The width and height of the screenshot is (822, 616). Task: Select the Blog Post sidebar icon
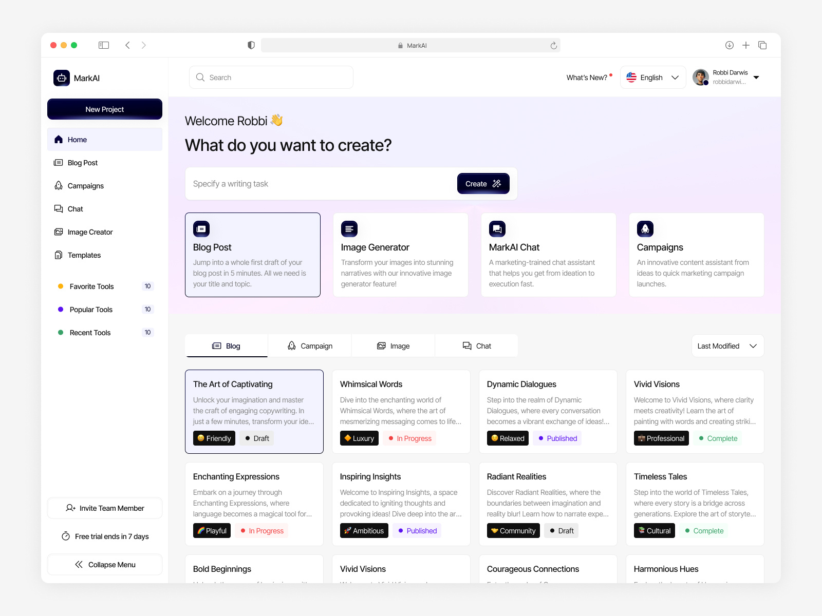59,163
